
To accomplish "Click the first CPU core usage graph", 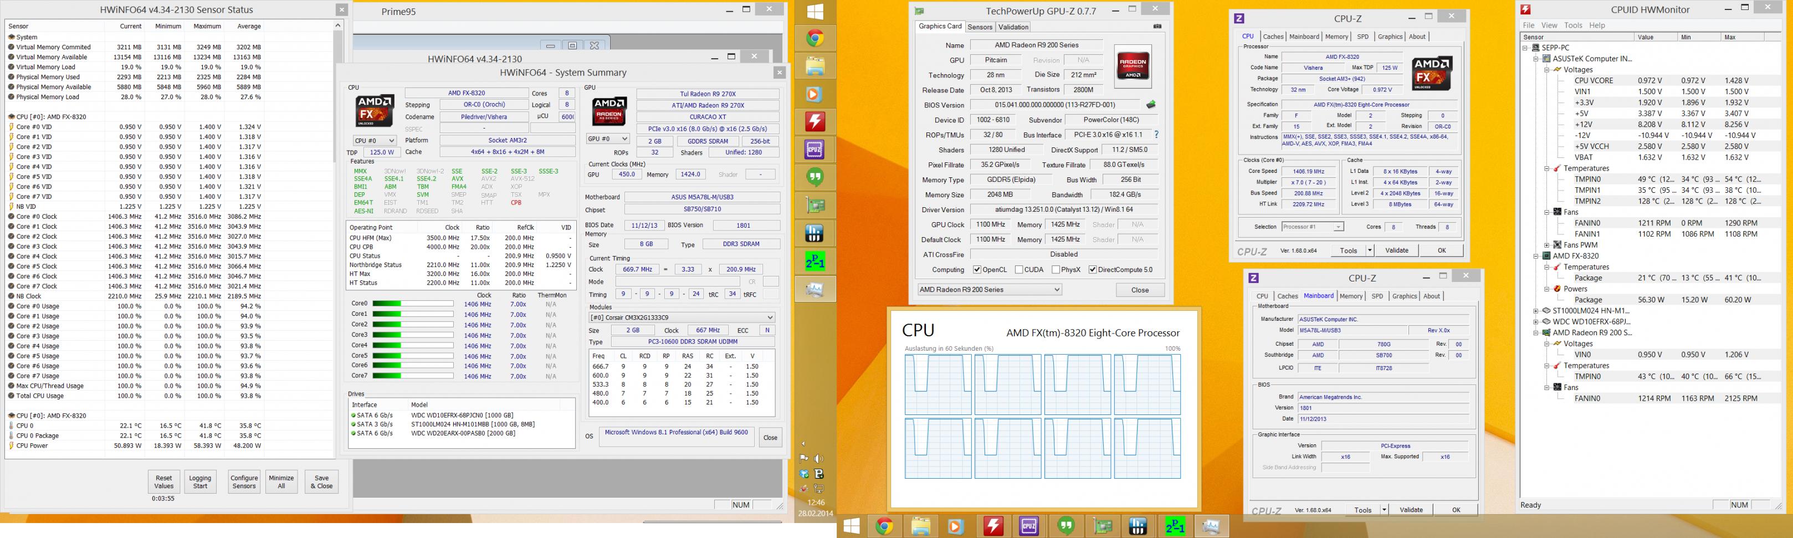I will [x=938, y=385].
